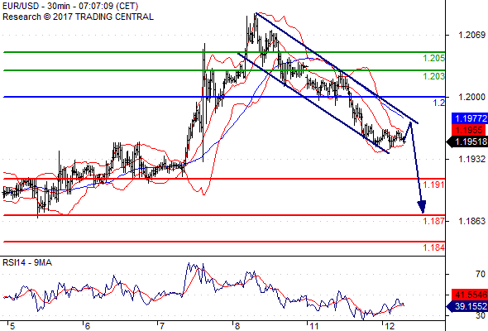This screenshot has height=331, width=488.
Task: Click the blue downward forecast arrowhead
Action: pyautogui.click(x=422, y=207)
